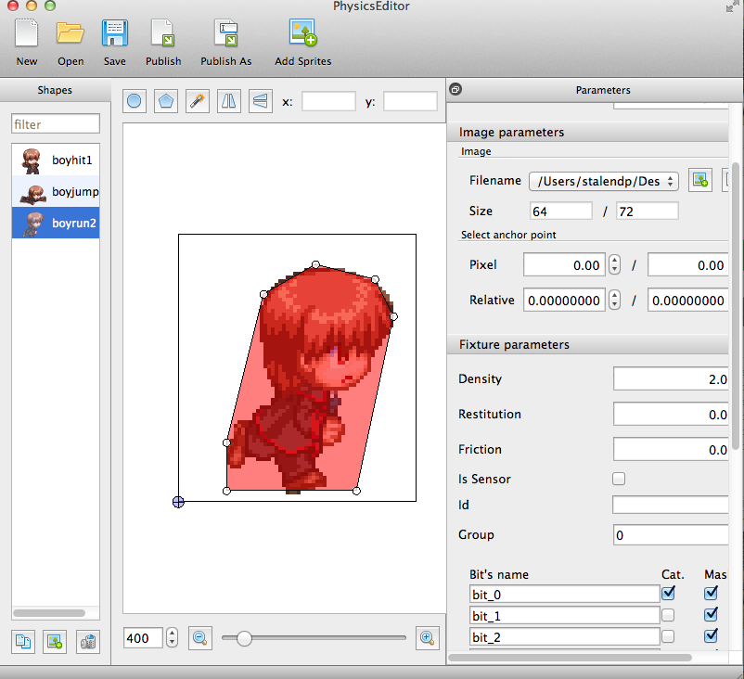Select the circle shape tool

135,101
